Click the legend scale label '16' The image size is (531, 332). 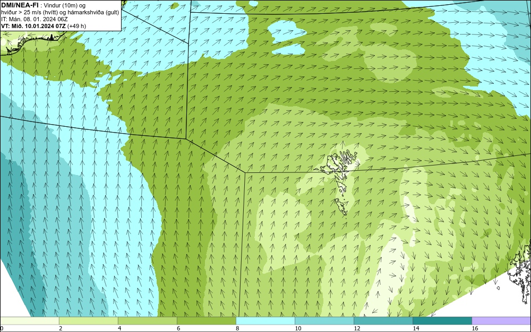tap(475, 328)
